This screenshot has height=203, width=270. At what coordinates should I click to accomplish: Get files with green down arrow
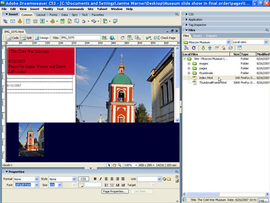(x=203, y=48)
